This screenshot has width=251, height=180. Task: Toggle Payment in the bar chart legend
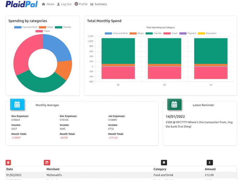[x=188, y=33]
